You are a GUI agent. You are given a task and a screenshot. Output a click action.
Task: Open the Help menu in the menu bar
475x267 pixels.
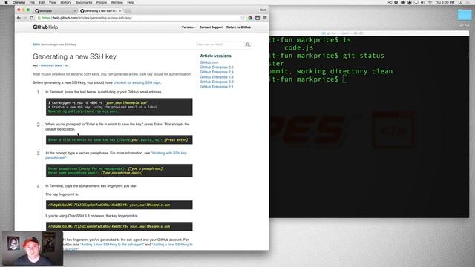(131, 2)
